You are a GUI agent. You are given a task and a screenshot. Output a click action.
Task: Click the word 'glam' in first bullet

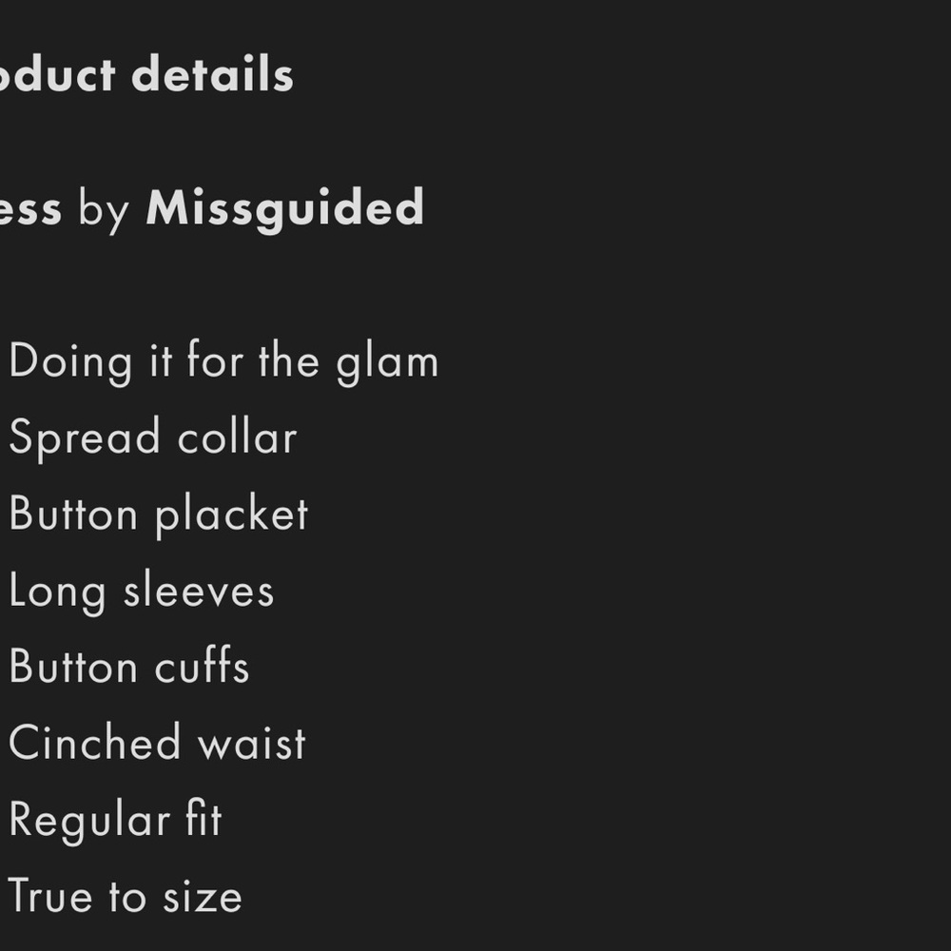(387, 364)
